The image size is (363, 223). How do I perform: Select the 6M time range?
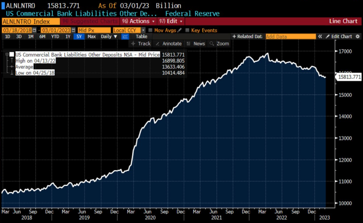click(x=42, y=36)
